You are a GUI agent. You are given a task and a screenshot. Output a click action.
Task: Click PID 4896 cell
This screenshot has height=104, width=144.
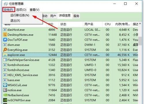coord(52,30)
